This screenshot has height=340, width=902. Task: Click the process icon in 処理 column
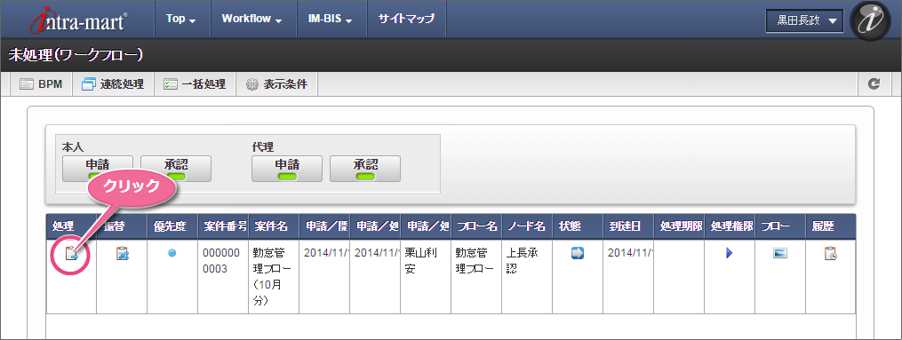(x=71, y=253)
